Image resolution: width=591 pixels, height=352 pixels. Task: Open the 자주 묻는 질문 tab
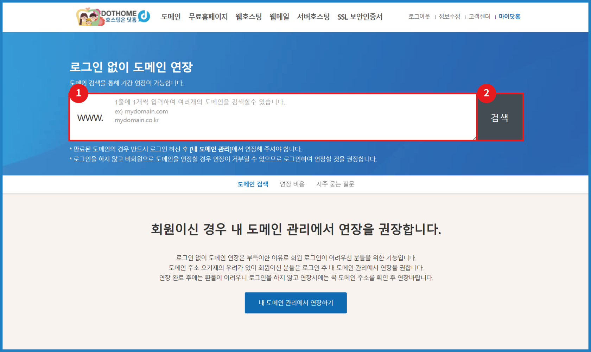tap(336, 184)
